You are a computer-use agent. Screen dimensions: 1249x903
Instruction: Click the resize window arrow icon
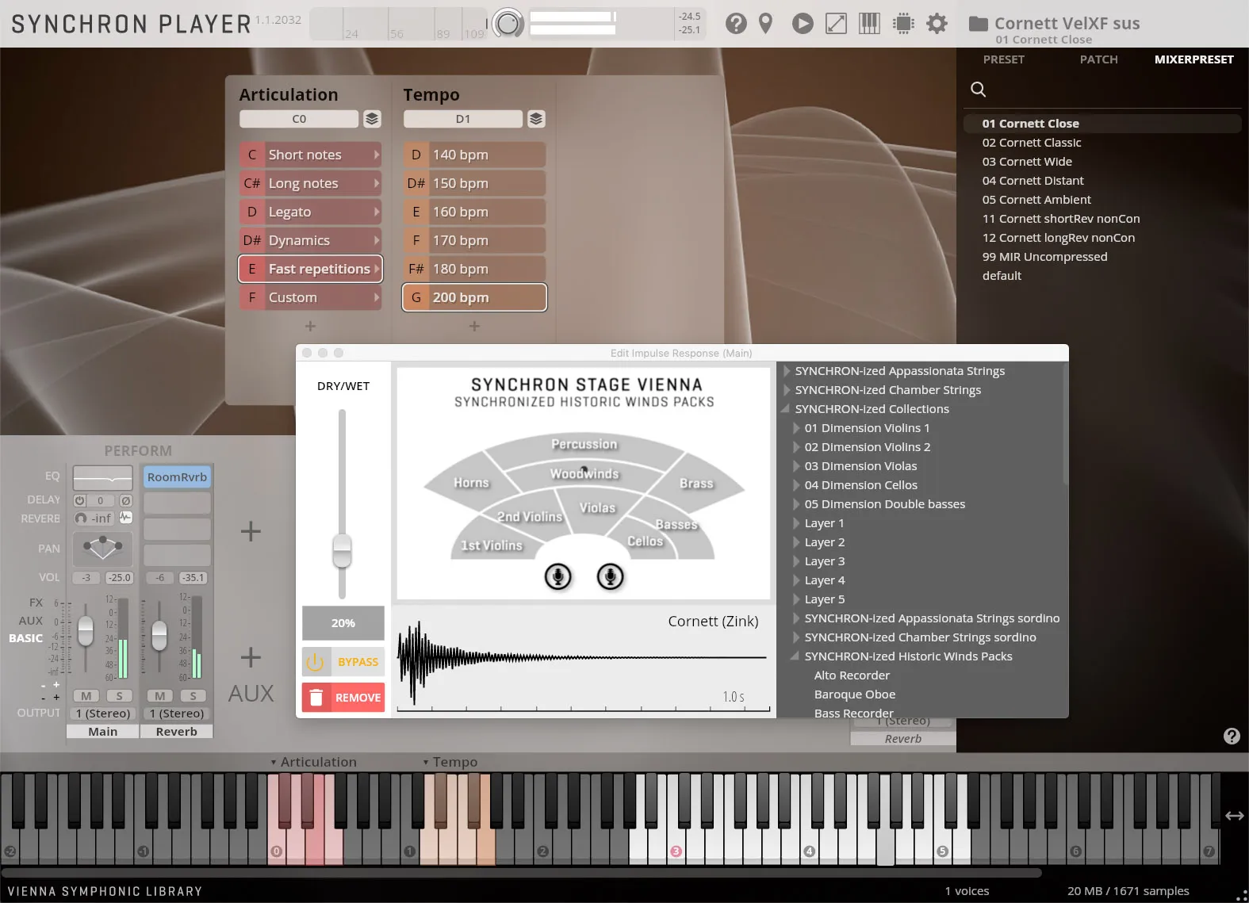(x=836, y=24)
